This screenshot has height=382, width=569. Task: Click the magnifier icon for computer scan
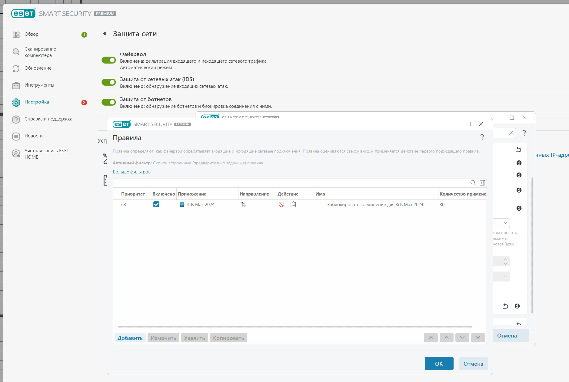click(16, 52)
